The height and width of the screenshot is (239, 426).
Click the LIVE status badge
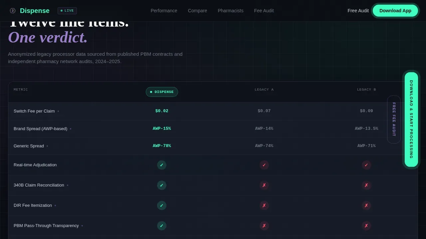[x=67, y=11]
